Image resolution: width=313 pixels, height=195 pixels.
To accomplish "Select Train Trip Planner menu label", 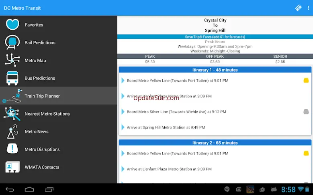I will [x=42, y=96].
